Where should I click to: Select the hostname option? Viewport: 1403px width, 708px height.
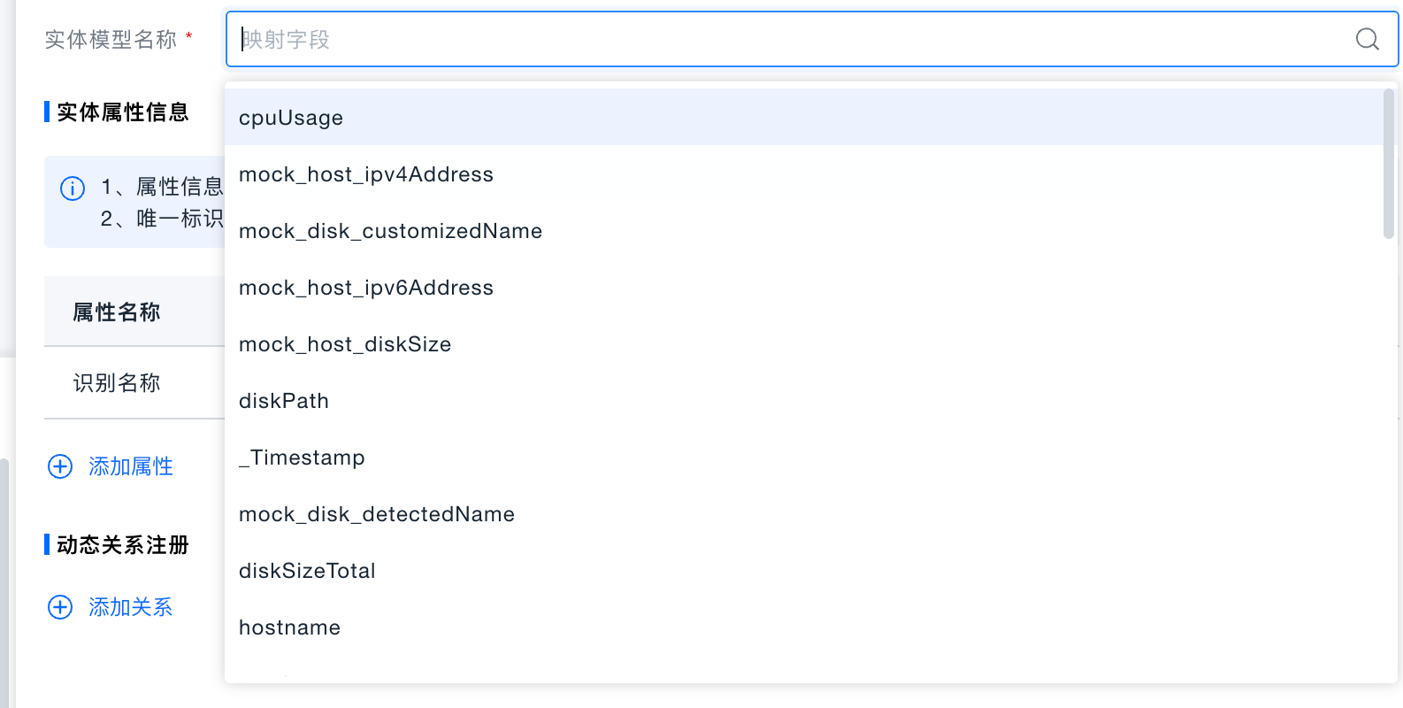[289, 627]
